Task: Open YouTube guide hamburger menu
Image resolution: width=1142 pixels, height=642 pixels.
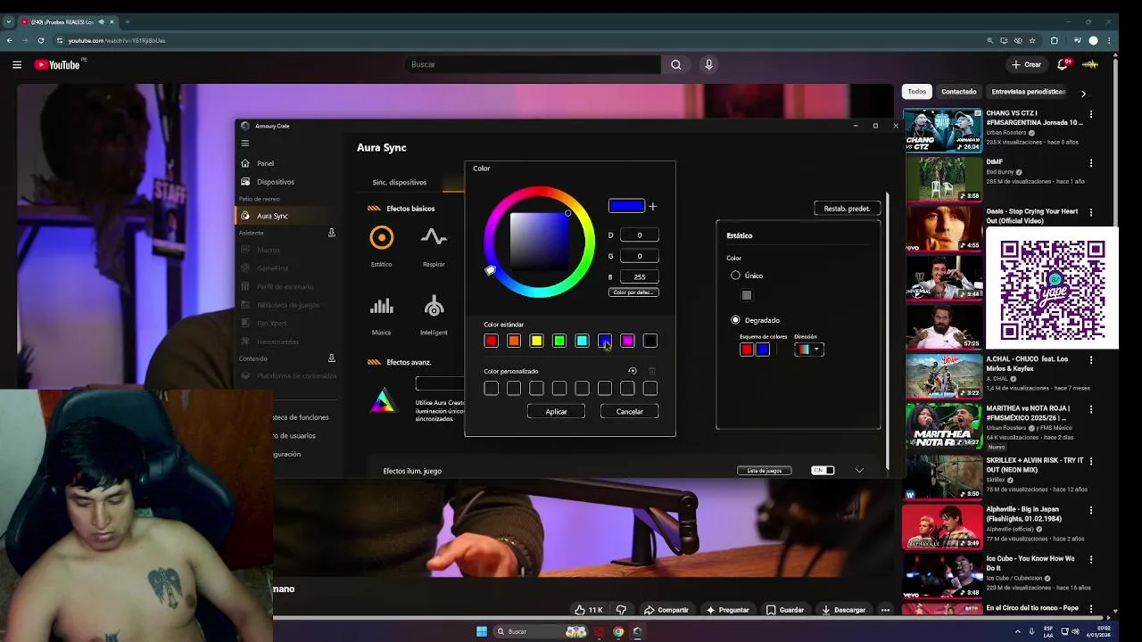Action: (x=17, y=64)
